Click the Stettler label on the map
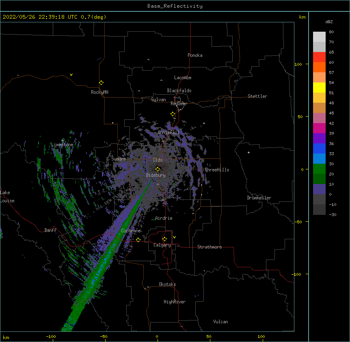The height and width of the screenshot is (342, 350). coord(257,96)
